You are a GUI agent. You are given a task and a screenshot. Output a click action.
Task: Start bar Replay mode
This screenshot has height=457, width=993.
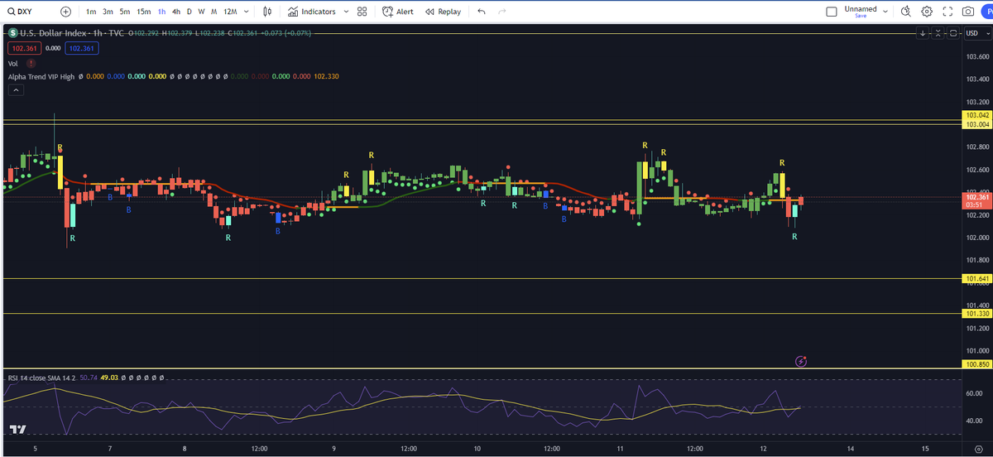[443, 12]
